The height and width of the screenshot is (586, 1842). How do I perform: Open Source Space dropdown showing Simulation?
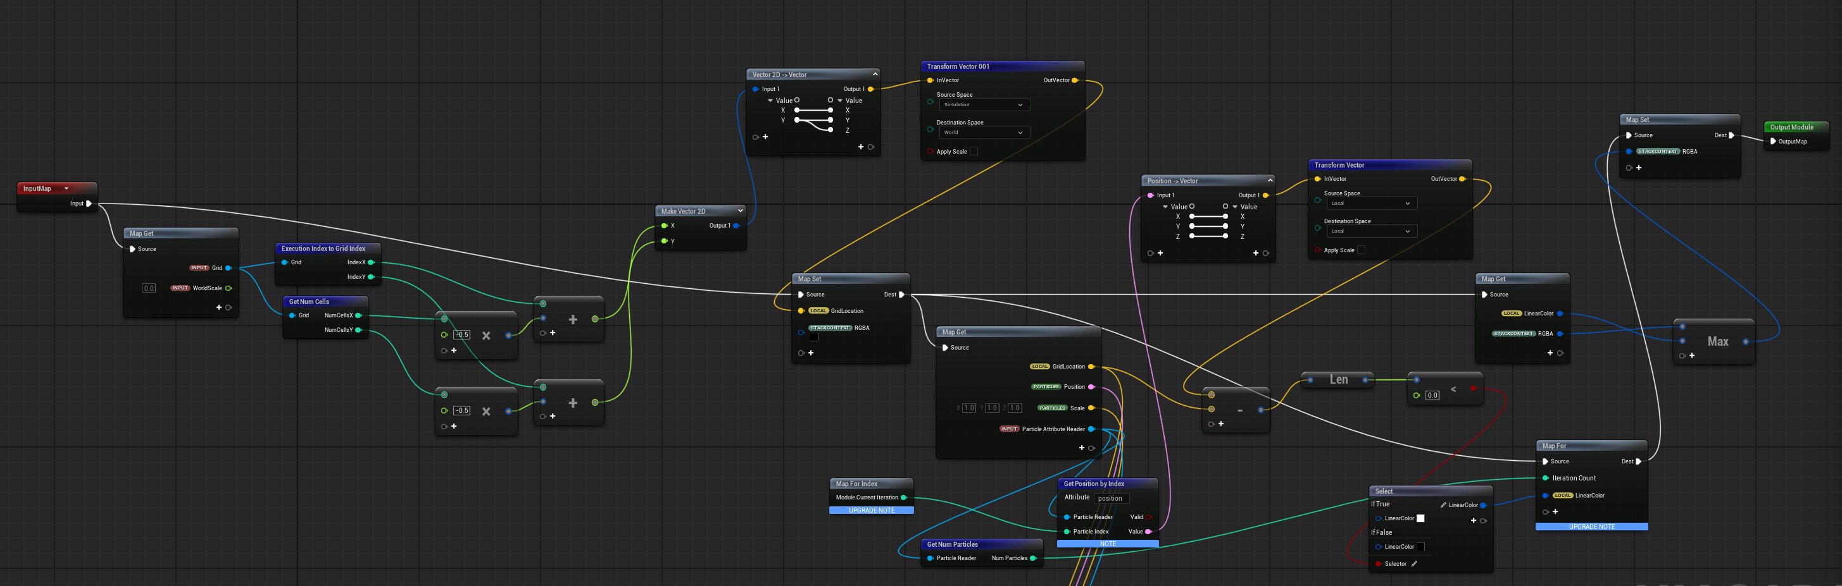[x=983, y=105]
